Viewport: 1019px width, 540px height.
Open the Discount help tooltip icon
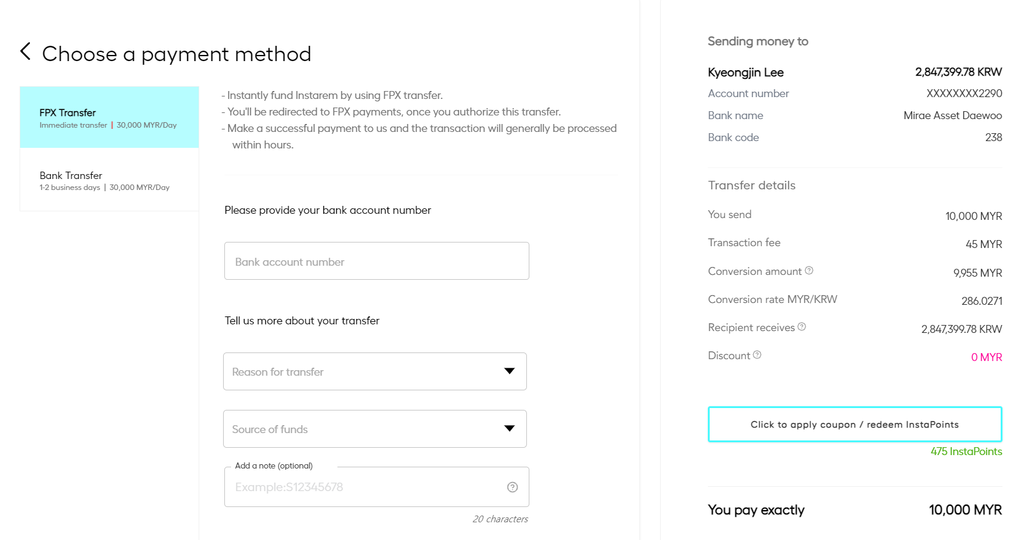(757, 355)
